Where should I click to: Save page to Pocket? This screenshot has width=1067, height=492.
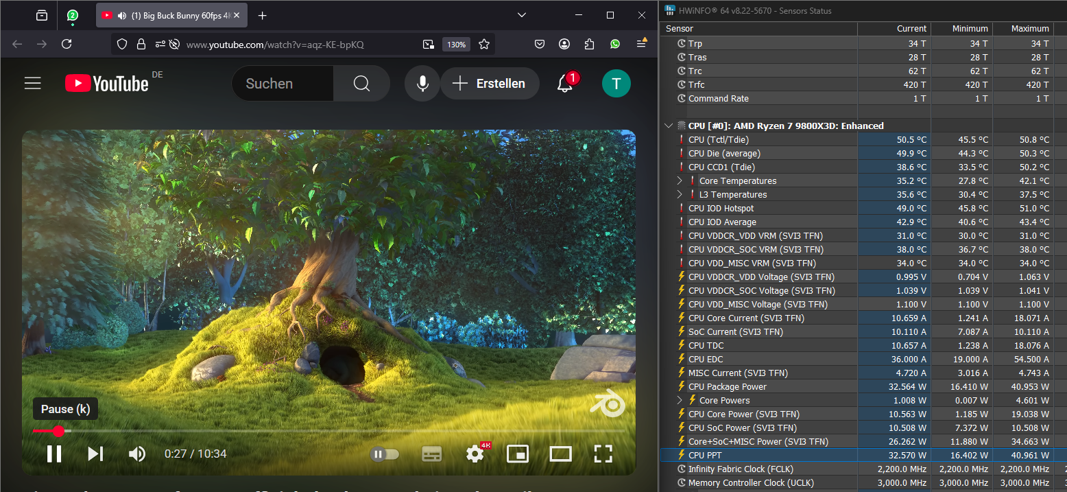pyautogui.click(x=540, y=44)
